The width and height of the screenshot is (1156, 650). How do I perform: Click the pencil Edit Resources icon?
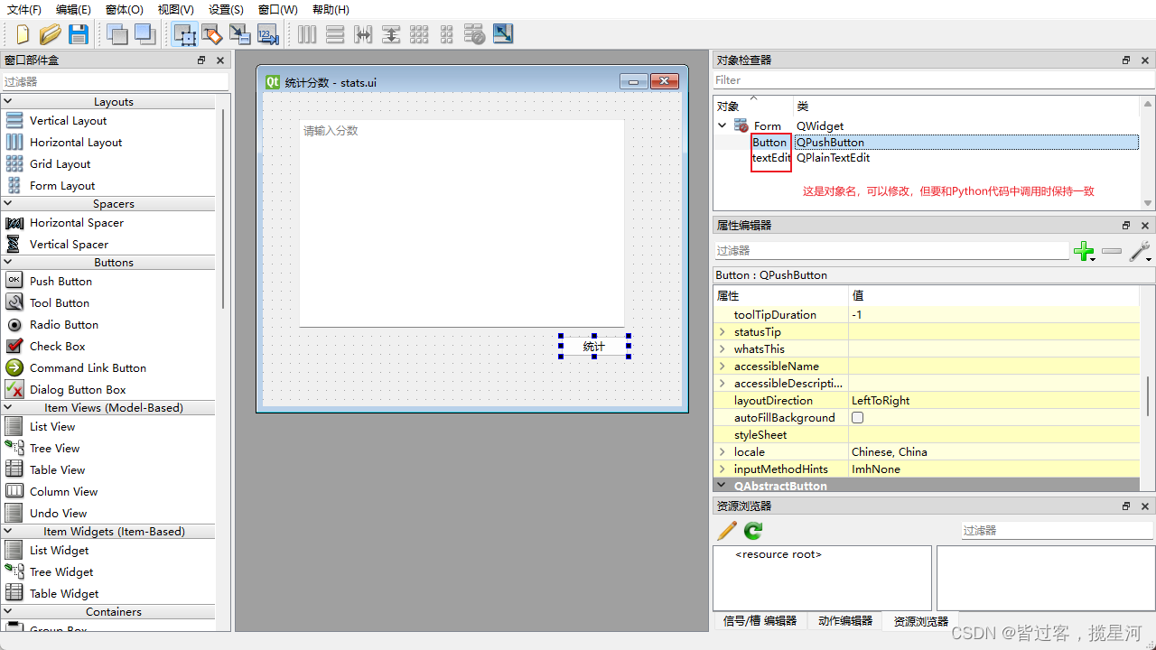(727, 531)
